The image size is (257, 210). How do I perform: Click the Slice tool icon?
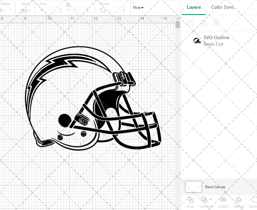pos(190,200)
